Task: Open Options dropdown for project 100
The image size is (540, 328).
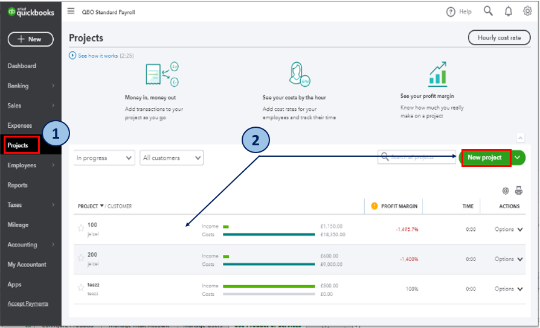Action: [509, 229]
